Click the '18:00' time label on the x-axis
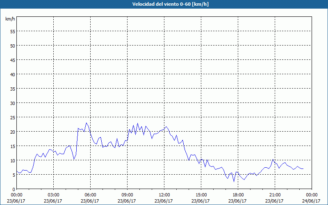Screen dimensions: 328x205 [x=238, y=195]
